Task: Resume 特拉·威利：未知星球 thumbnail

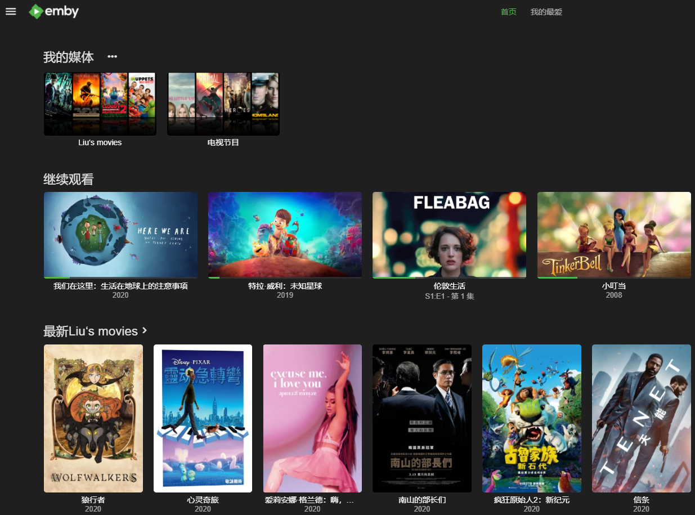Action: (285, 234)
